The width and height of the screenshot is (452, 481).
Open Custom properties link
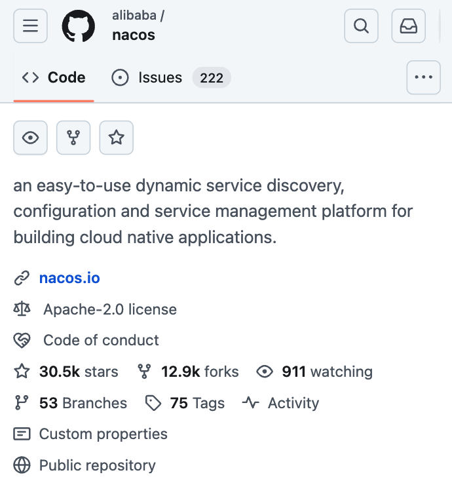[x=104, y=434]
